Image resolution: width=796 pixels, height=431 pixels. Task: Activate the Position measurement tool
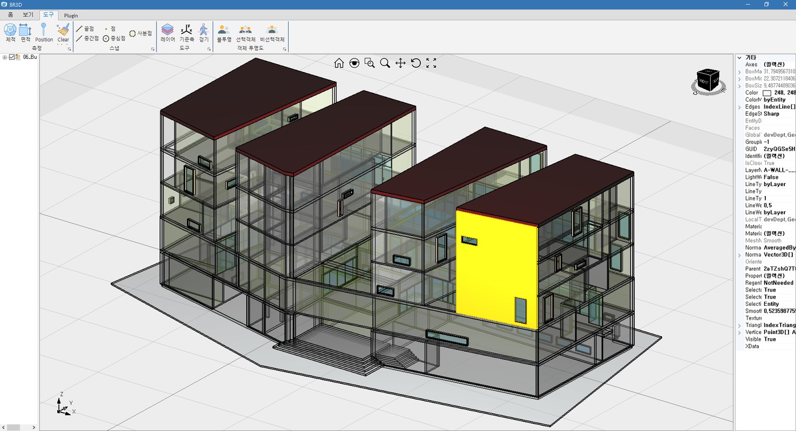pyautogui.click(x=44, y=33)
